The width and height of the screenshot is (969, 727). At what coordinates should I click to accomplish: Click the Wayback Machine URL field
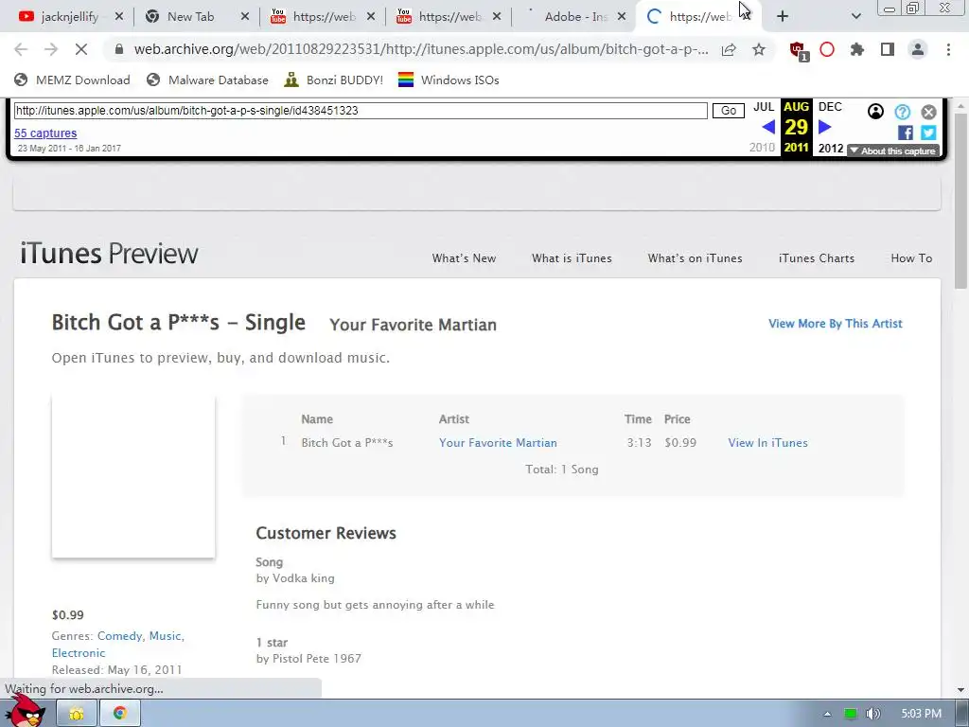click(x=361, y=111)
